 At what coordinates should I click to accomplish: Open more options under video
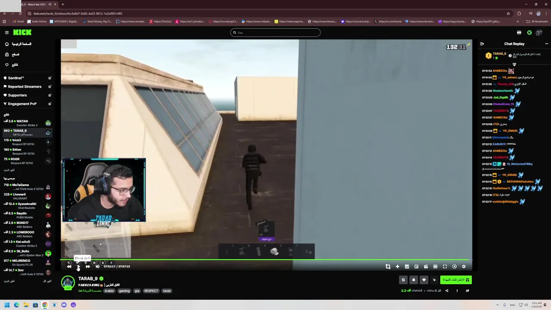(457, 291)
